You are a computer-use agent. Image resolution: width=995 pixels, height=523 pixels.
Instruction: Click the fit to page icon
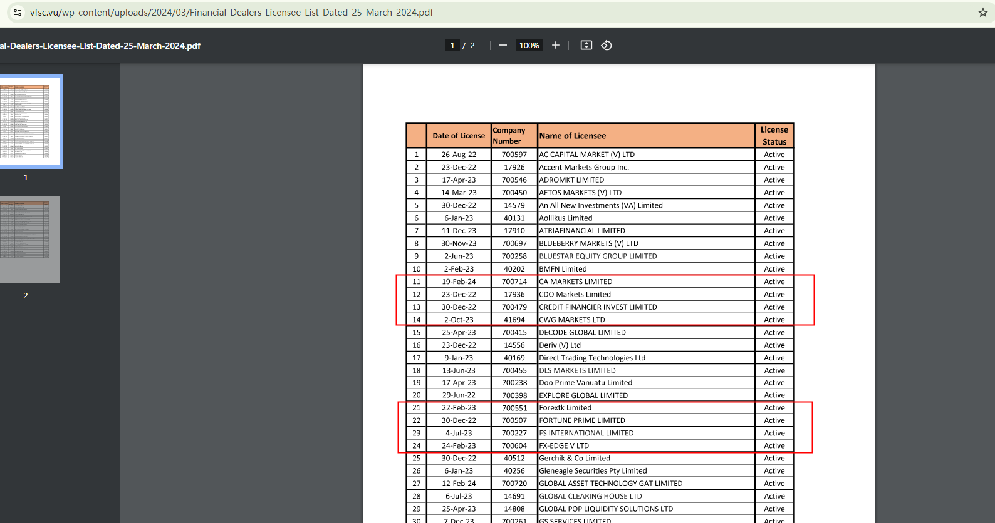(586, 45)
